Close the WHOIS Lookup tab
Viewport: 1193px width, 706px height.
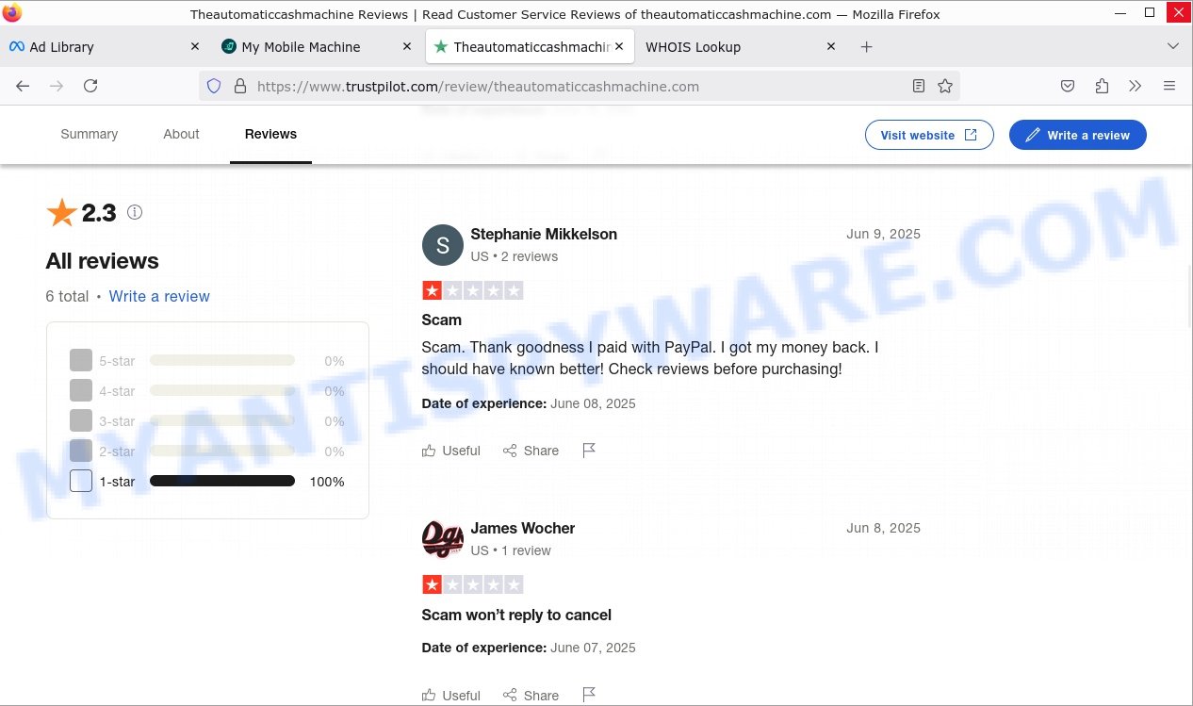pyautogui.click(x=831, y=46)
